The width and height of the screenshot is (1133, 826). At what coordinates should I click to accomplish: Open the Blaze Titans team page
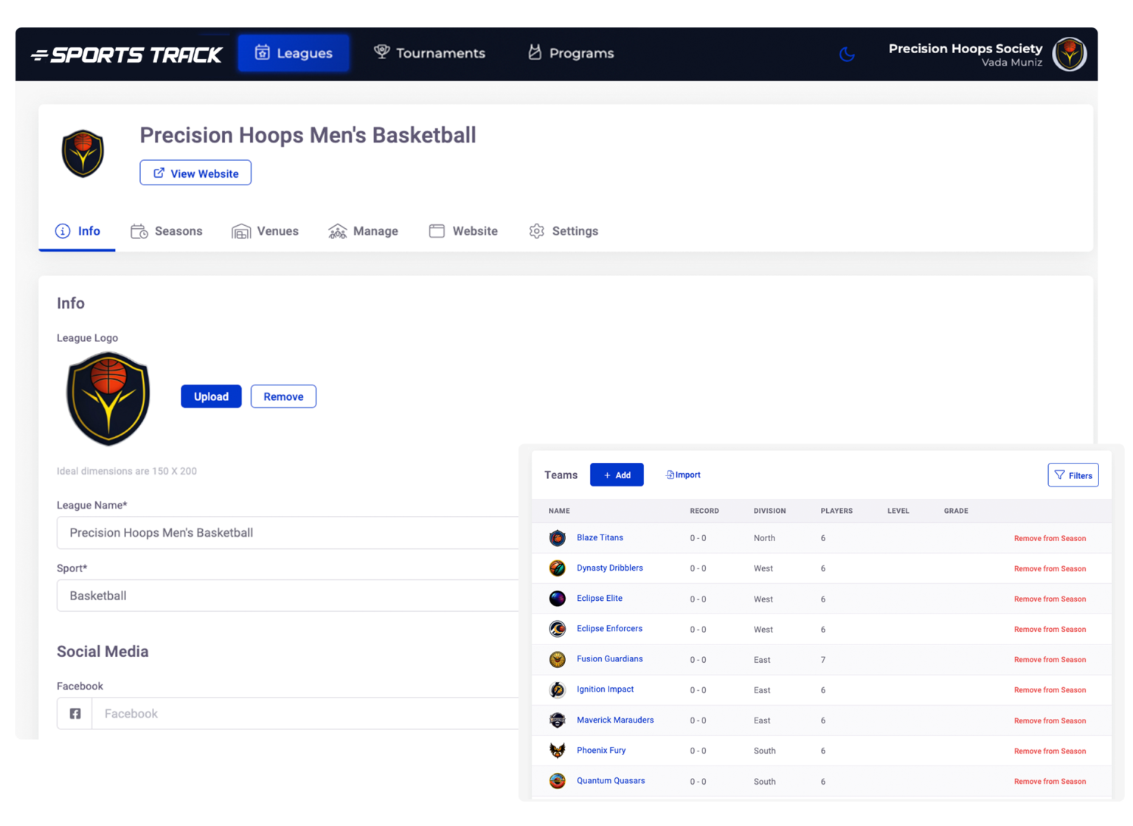(600, 537)
